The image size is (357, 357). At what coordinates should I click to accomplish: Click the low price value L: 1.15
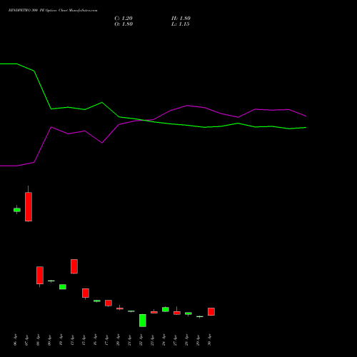[x=181, y=24]
